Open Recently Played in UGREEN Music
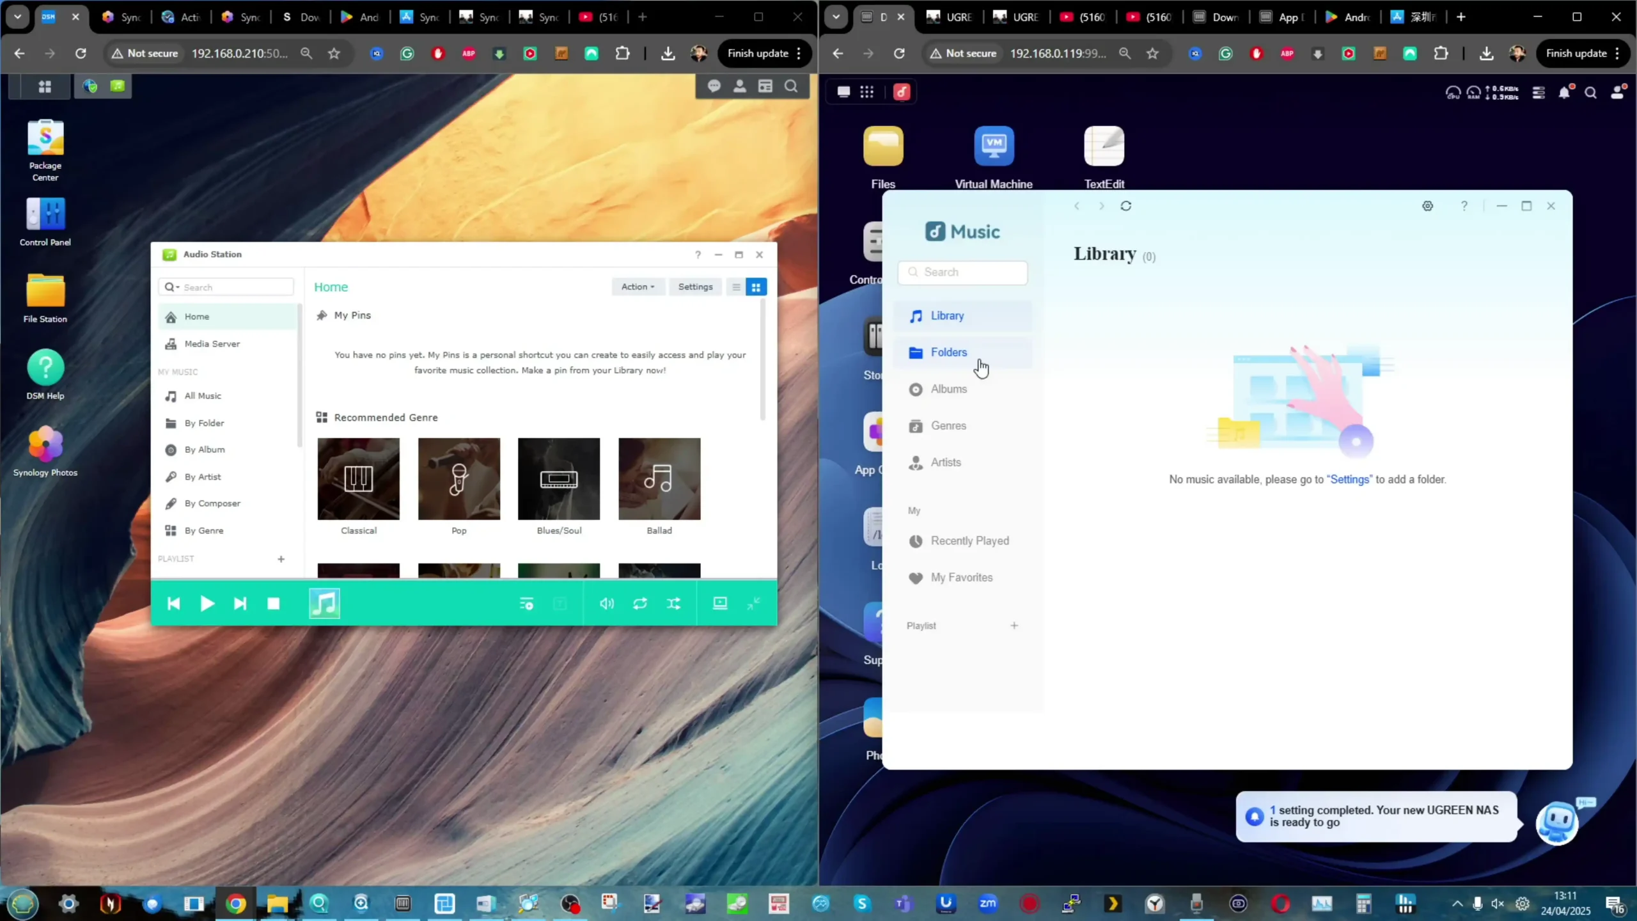 click(962, 541)
